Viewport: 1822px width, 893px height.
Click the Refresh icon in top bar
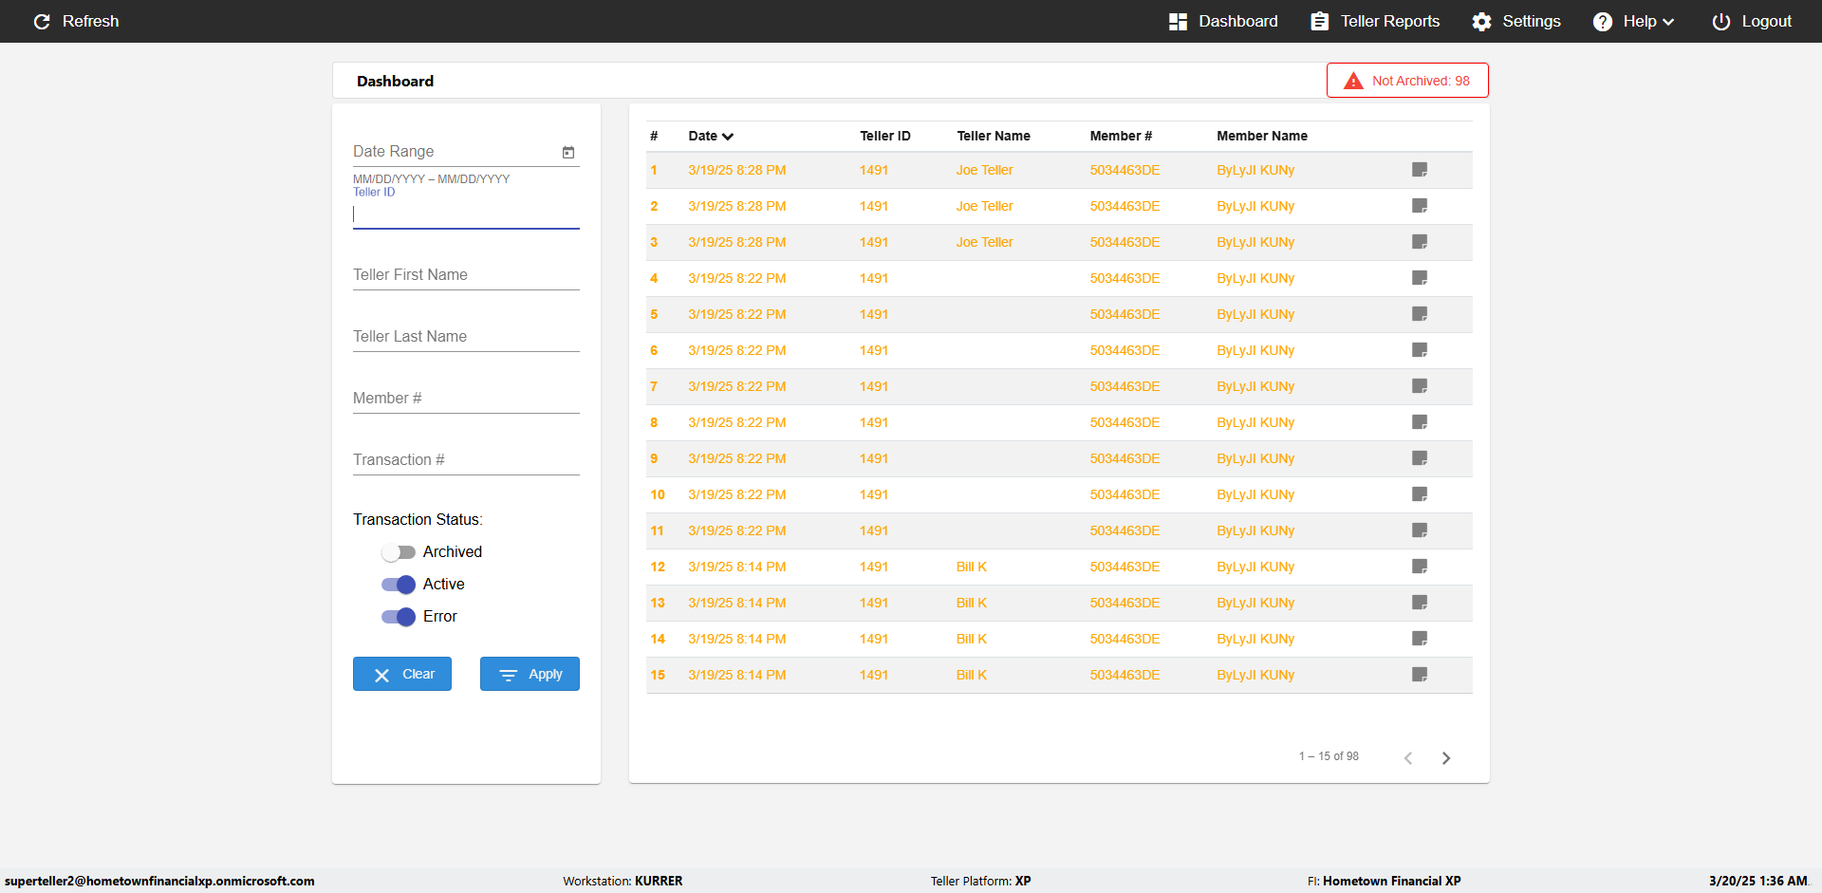click(x=42, y=22)
